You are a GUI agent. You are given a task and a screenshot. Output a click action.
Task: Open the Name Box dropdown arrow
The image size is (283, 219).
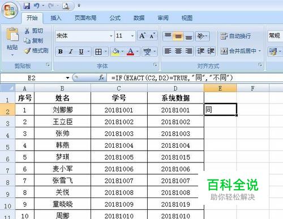coord(67,78)
